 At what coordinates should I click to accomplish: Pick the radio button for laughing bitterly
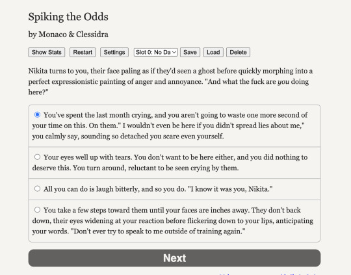(38, 189)
